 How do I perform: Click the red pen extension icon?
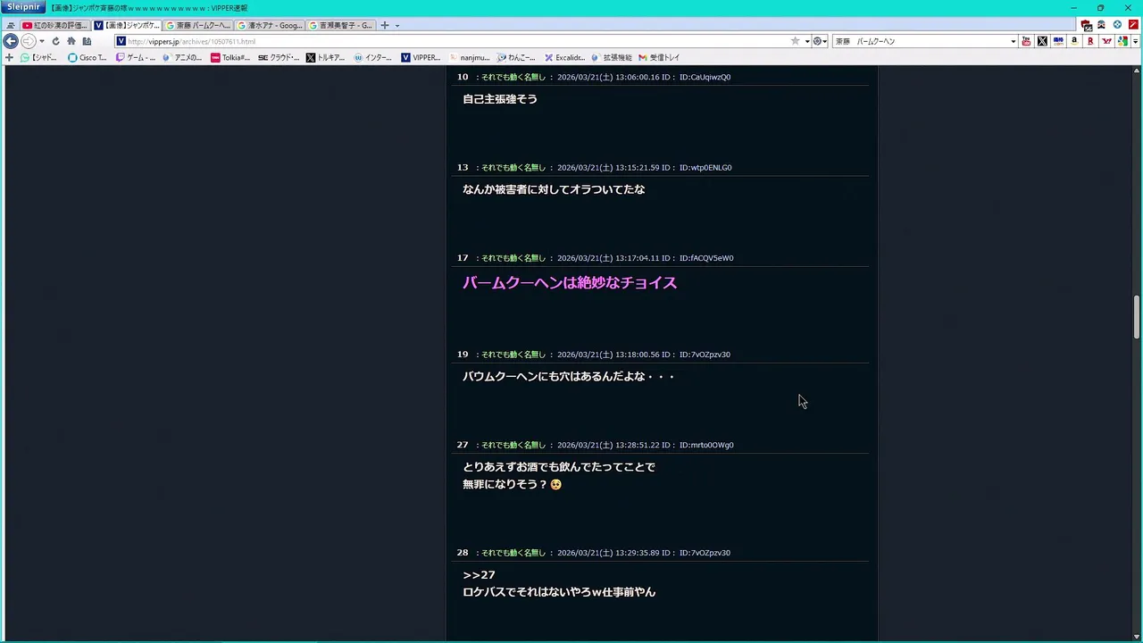pyautogui.click(x=1133, y=25)
